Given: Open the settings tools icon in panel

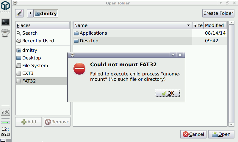Looking at the screenshot, I should pos(5,112).
